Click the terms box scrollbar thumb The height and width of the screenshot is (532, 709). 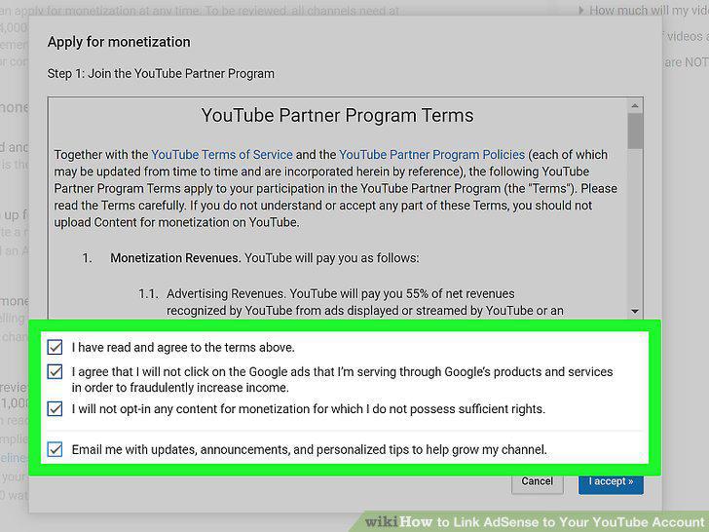pos(635,131)
